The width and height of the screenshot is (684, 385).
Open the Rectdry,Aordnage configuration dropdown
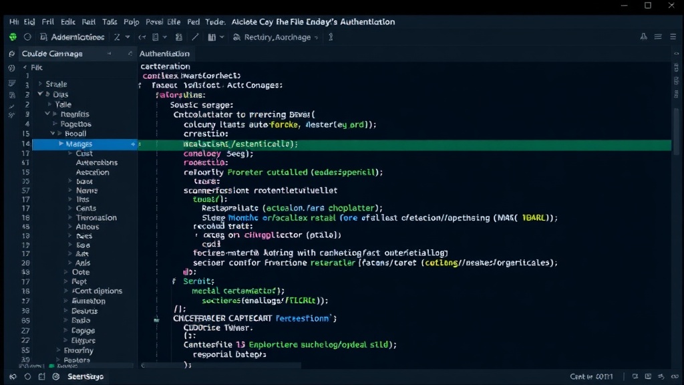pos(276,37)
